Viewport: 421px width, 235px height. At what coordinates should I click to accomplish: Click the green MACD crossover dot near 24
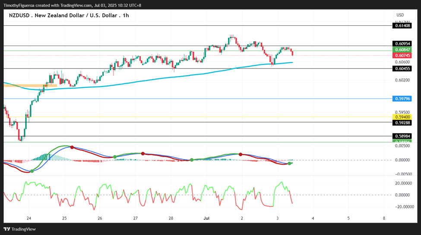32,171
